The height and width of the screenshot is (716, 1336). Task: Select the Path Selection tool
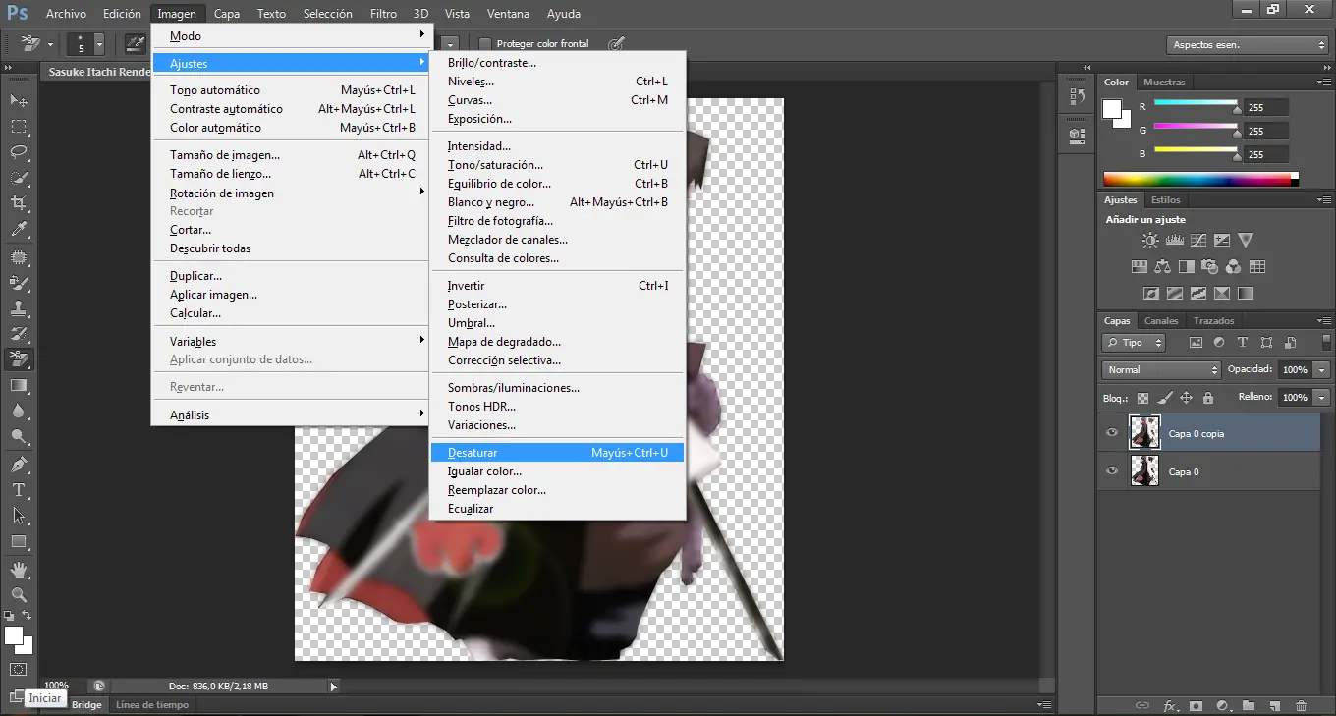19,515
